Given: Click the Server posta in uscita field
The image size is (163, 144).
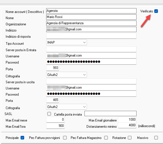Looking at the screenshot, I should [x=91, y=82].
